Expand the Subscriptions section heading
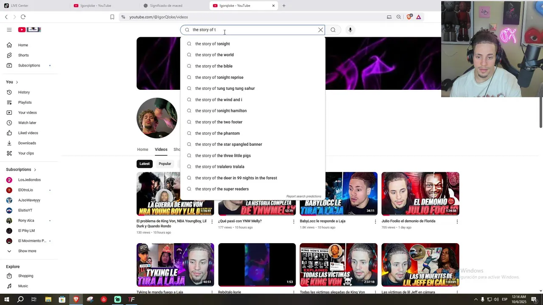Viewport: 543px width, 305px height. tap(21, 169)
